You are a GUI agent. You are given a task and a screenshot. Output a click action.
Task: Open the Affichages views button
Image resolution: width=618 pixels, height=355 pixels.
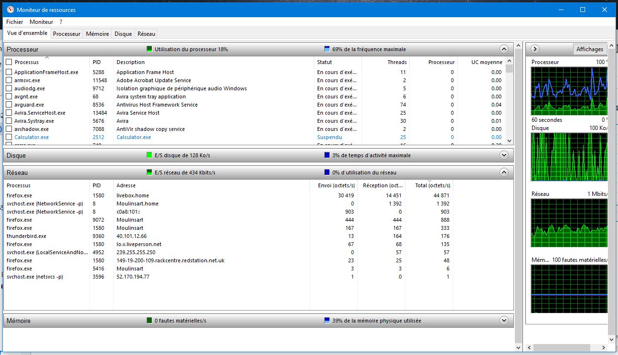[590, 49]
